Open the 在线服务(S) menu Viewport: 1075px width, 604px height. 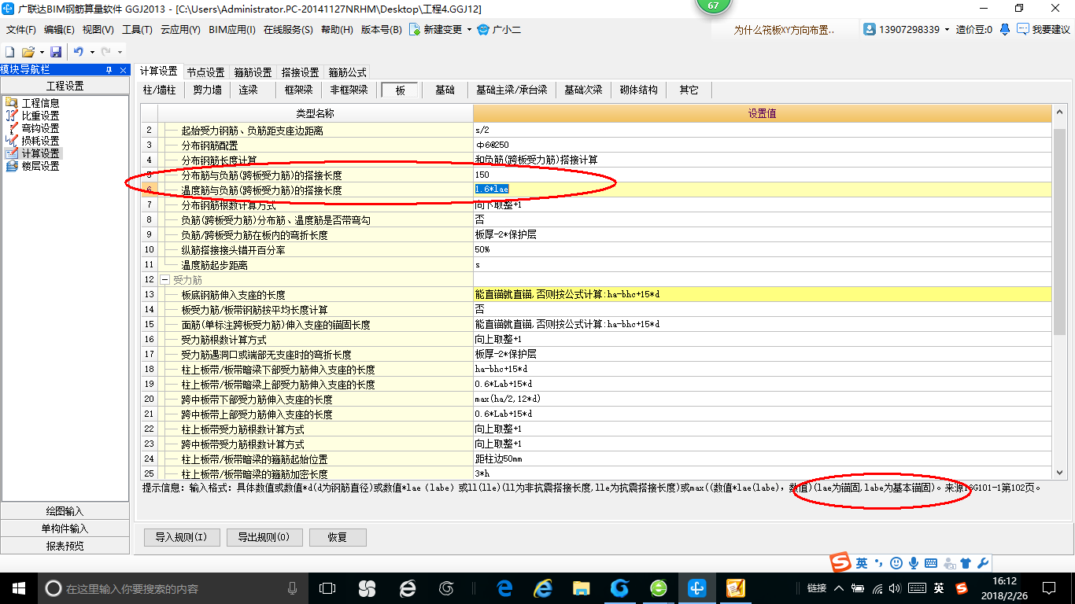click(289, 30)
